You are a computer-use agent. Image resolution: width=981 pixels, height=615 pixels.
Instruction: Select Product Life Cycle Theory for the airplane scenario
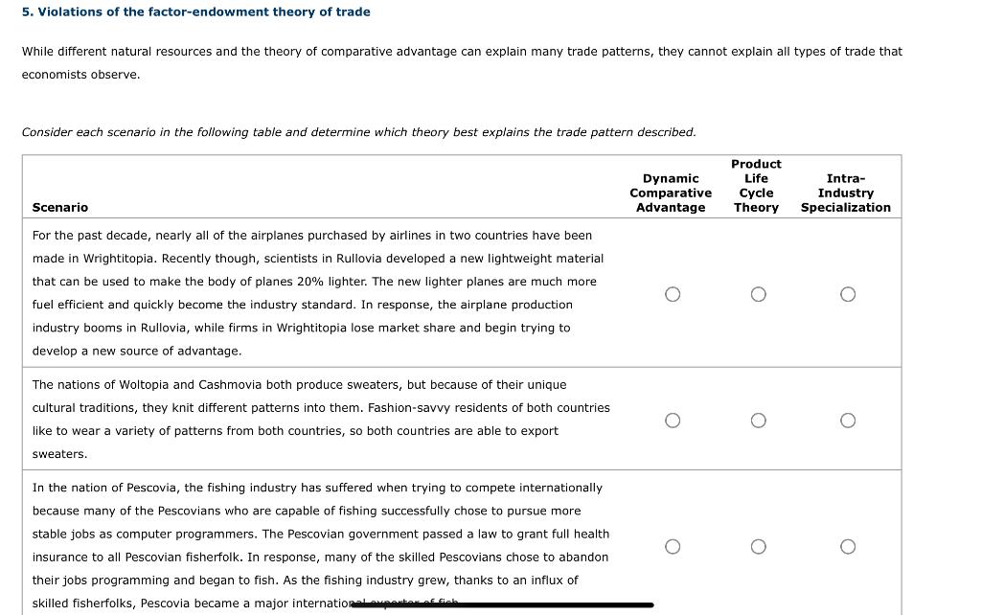758,294
